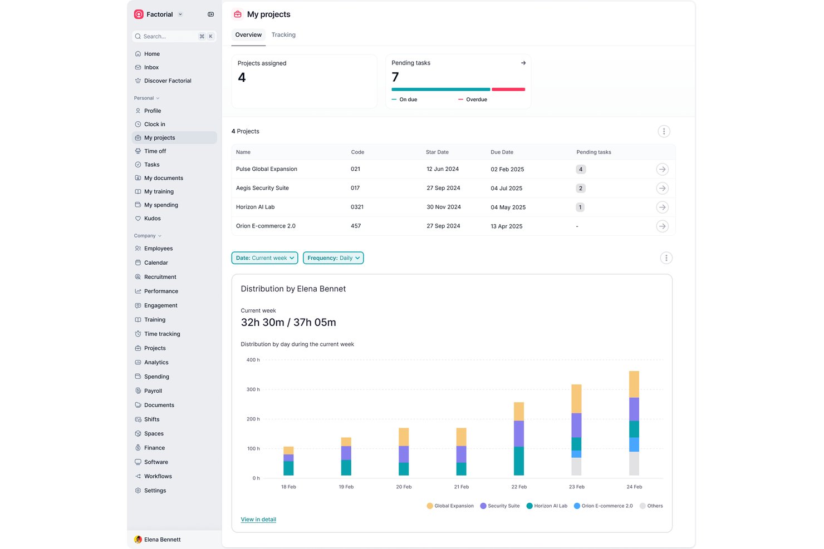Image resolution: width=824 pixels, height=549 pixels.
Task: Open Training in the Company section
Action: [x=174, y=320]
